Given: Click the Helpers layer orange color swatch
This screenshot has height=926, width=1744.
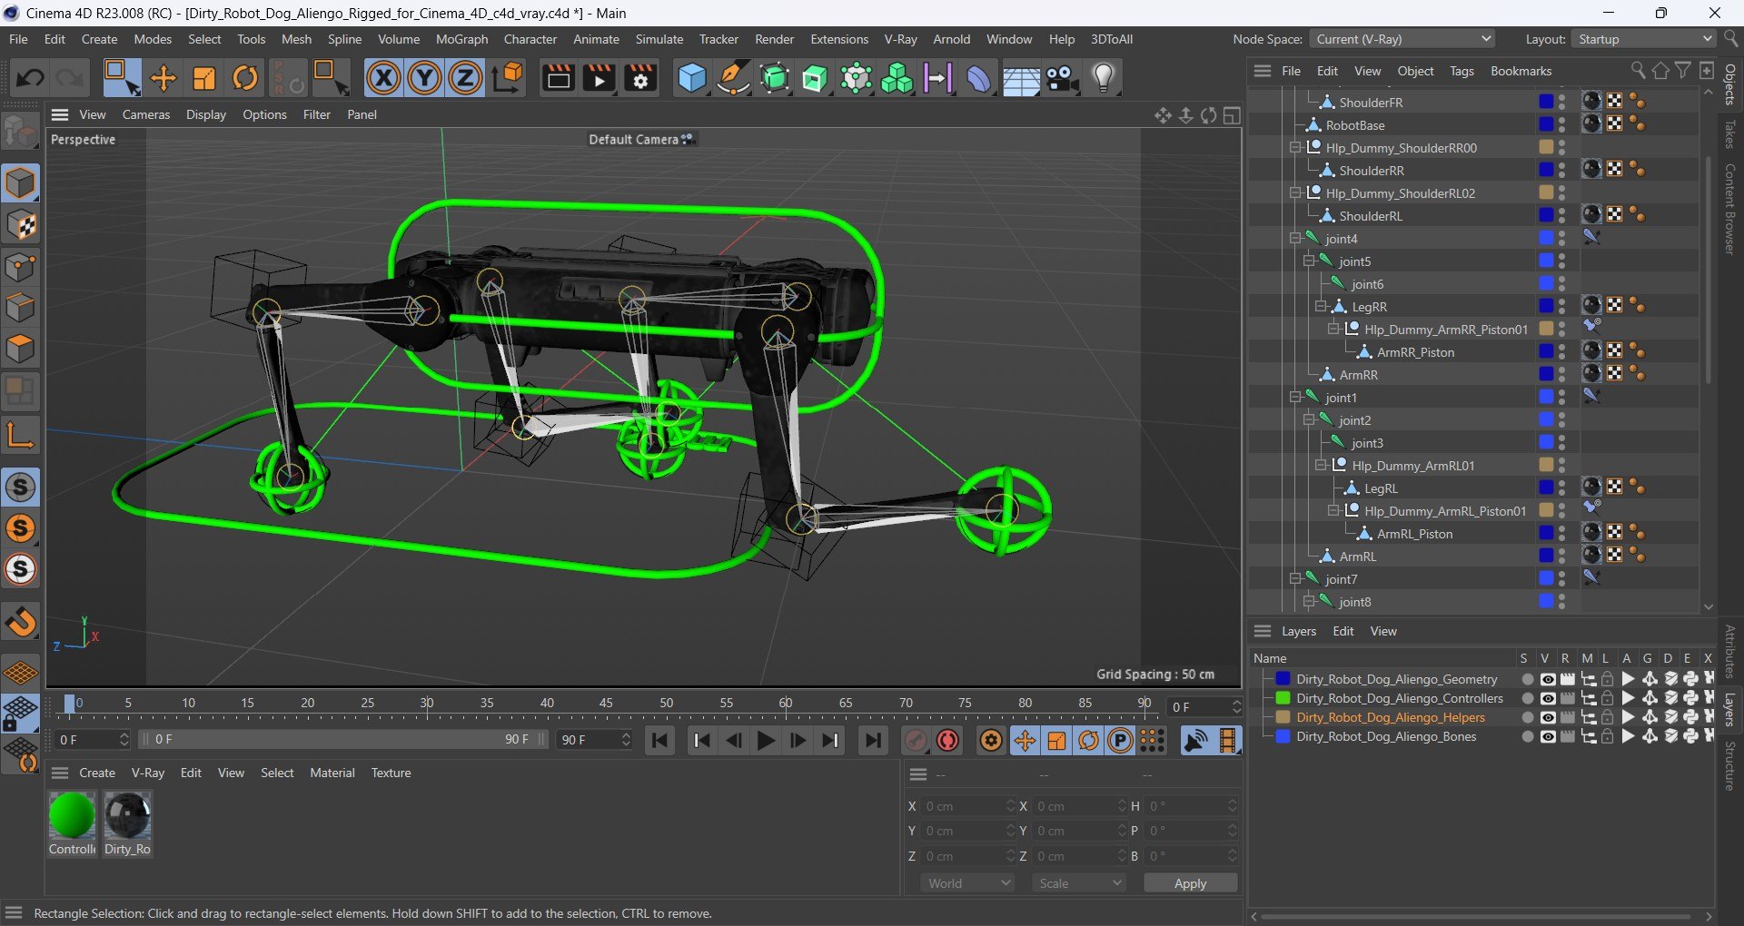Looking at the screenshot, I should 1283,717.
